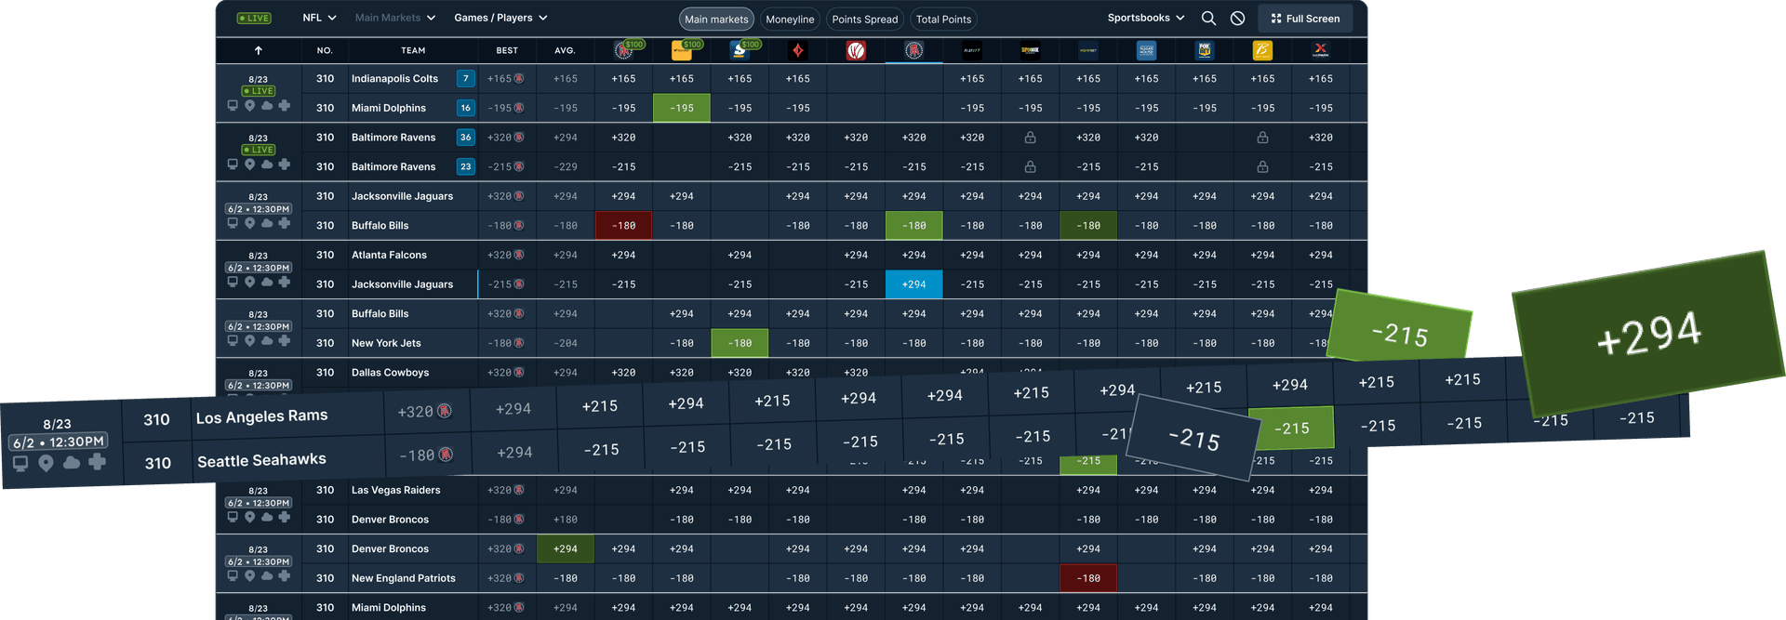Select the SugarHouse sportsbook logo
The height and width of the screenshot is (620, 1786).
coord(1146,50)
